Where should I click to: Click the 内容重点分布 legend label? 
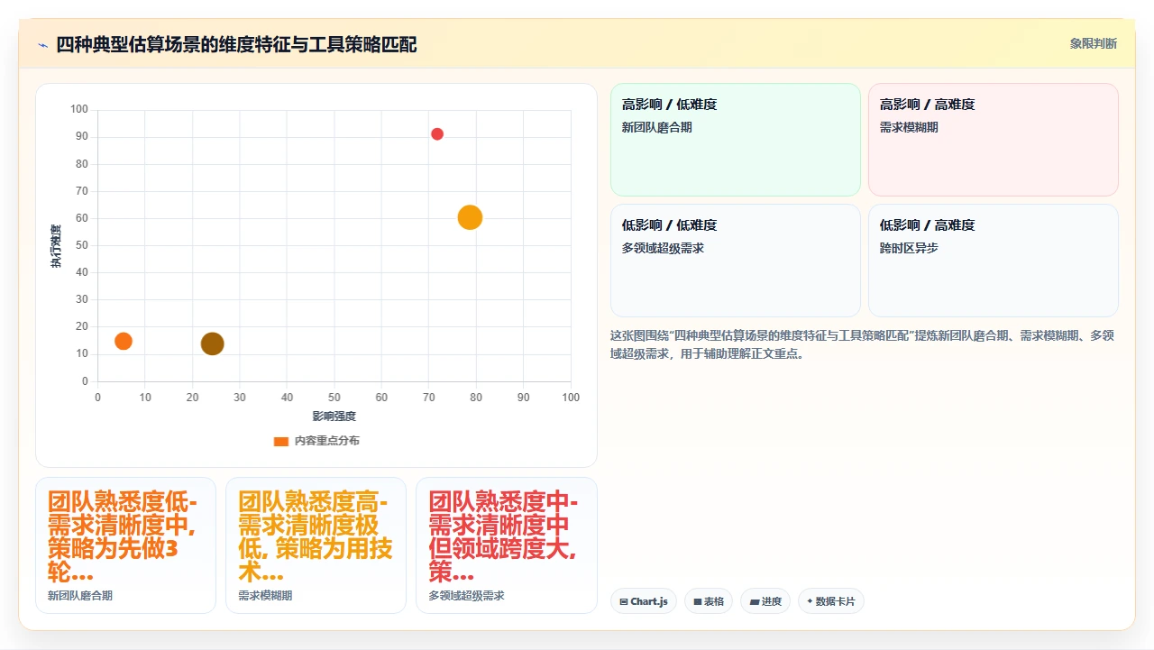click(327, 441)
